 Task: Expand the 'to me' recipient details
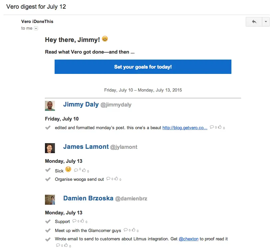click(36, 29)
